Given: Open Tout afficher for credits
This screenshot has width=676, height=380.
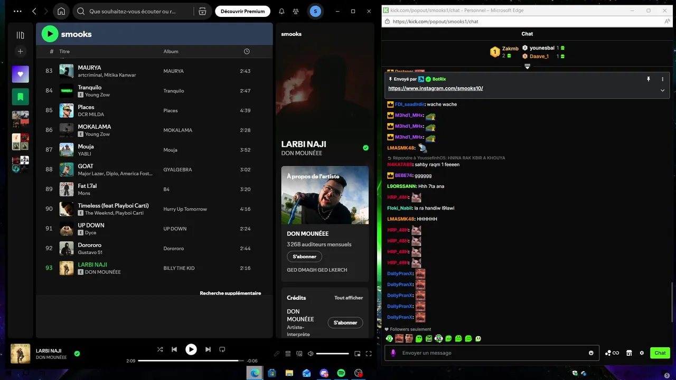Looking at the screenshot, I should 349,298.
